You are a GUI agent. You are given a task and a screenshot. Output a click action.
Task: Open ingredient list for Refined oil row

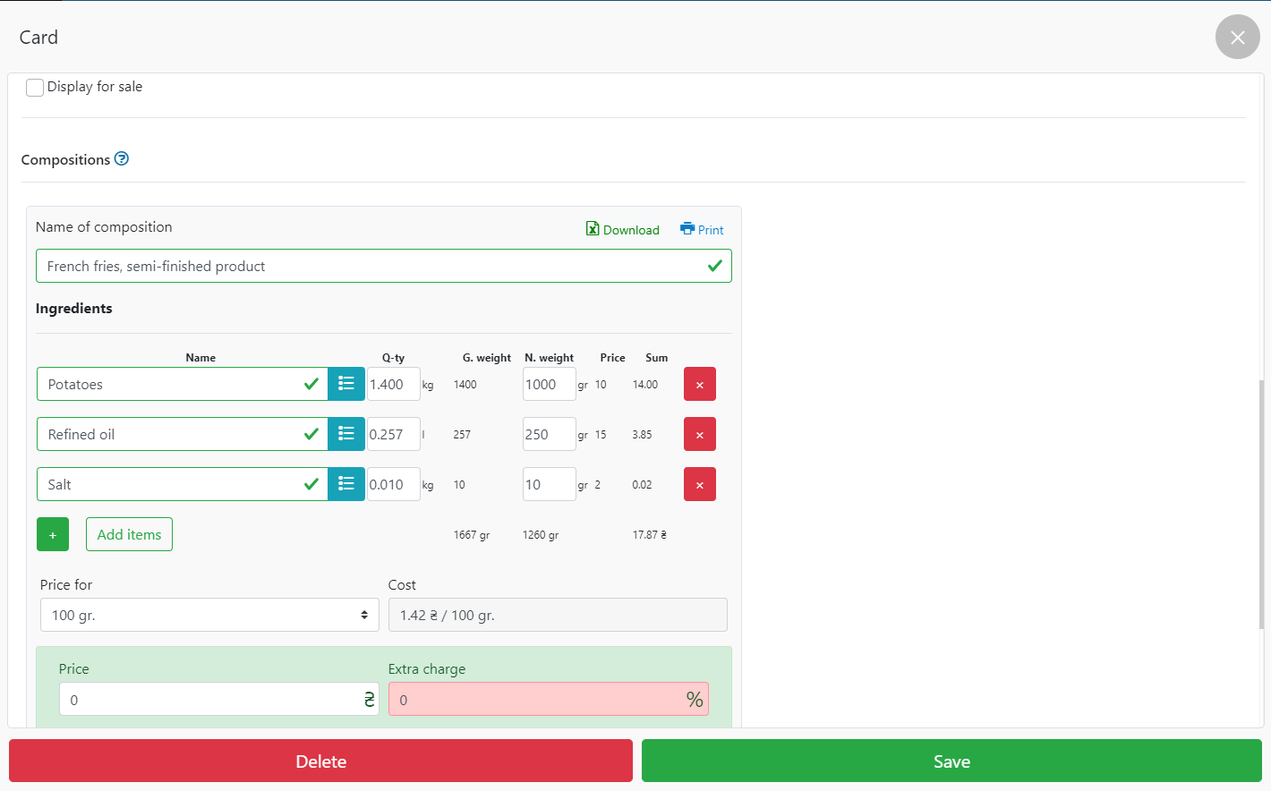346,434
